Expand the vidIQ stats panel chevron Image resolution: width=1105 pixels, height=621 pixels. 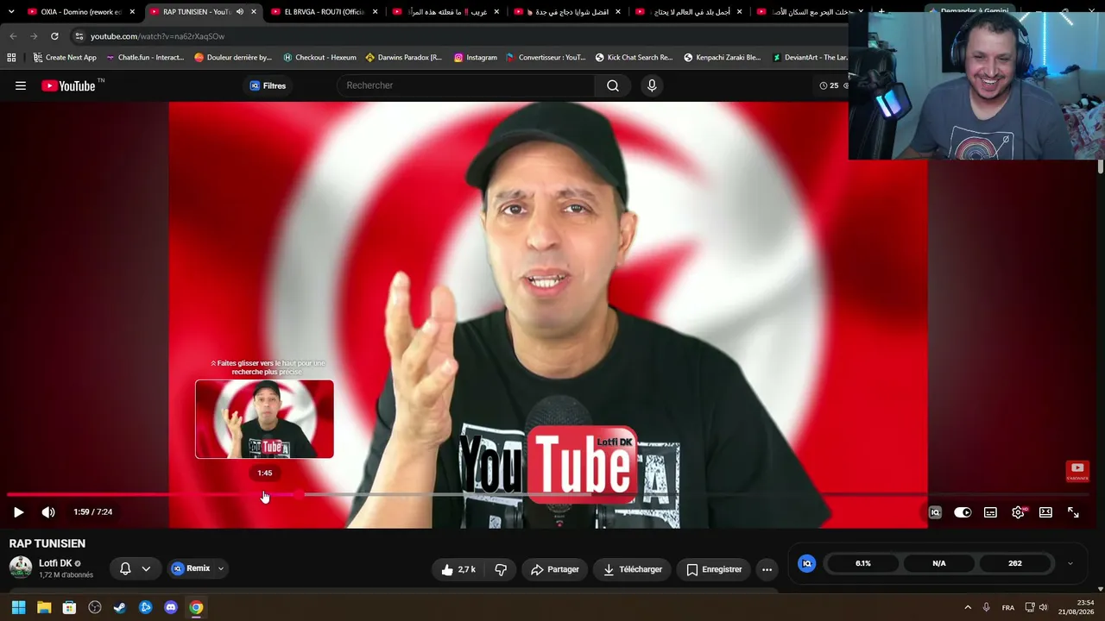click(1070, 564)
